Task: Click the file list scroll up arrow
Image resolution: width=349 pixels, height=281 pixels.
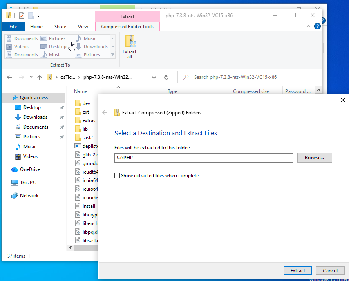Action: [318, 90]
